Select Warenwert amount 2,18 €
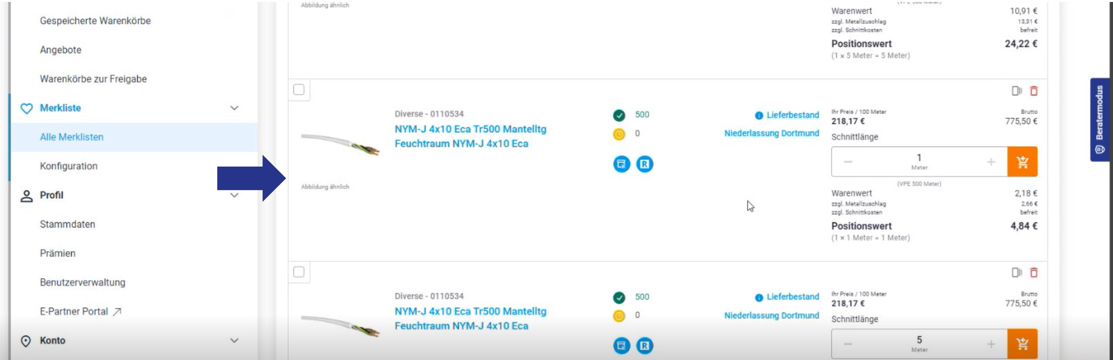The image size is (1113, 360). [x=1026, y=193]
